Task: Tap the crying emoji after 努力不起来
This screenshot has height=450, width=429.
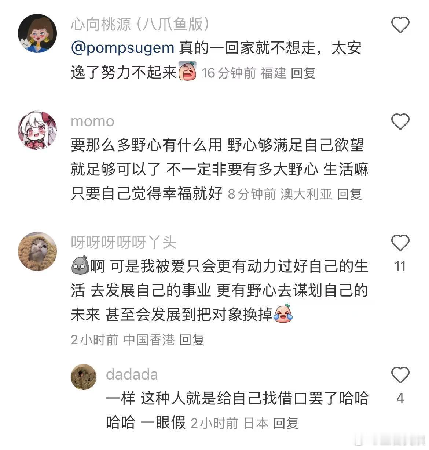Action: tap(187, 72)
